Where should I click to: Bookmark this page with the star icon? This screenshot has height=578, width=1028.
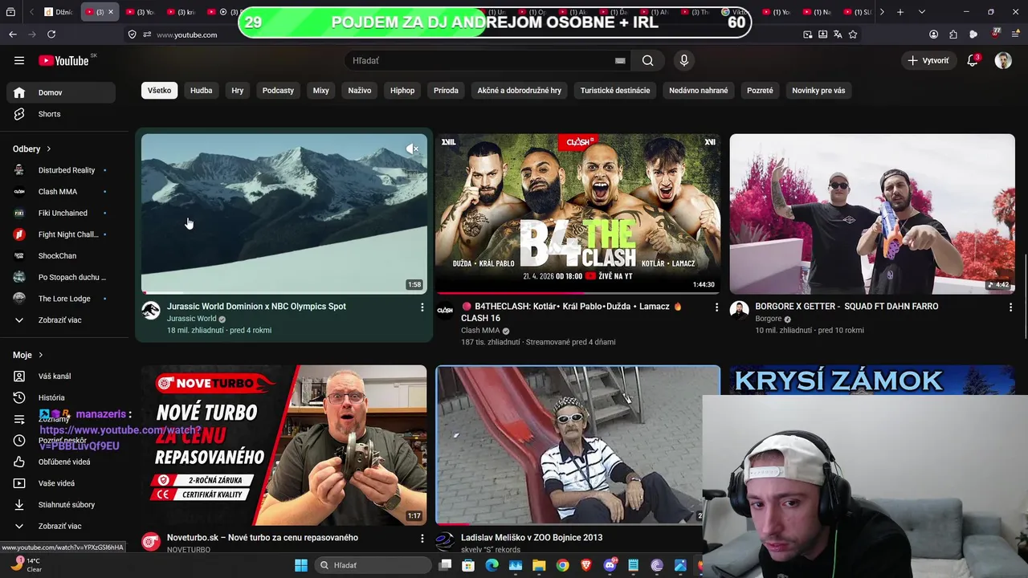coord(853,35)
